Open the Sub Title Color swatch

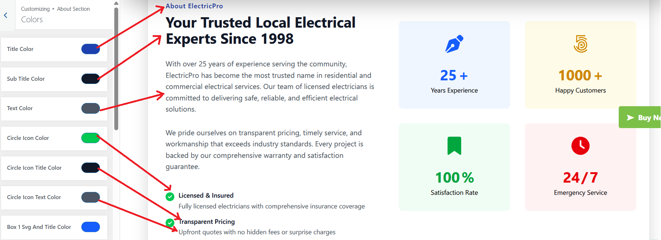(90, 79)
